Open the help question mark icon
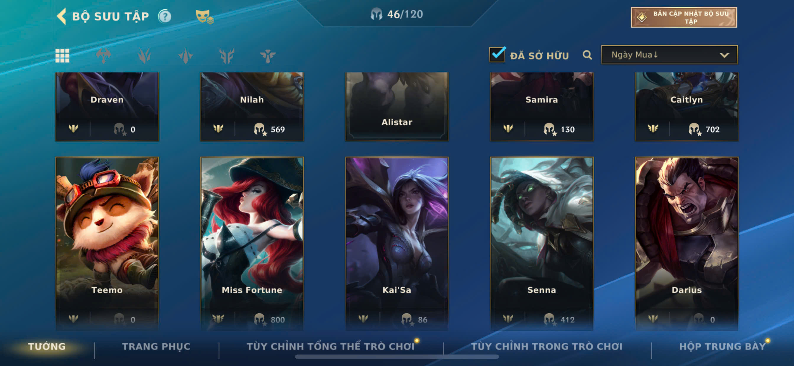 [x=165, y=16]
